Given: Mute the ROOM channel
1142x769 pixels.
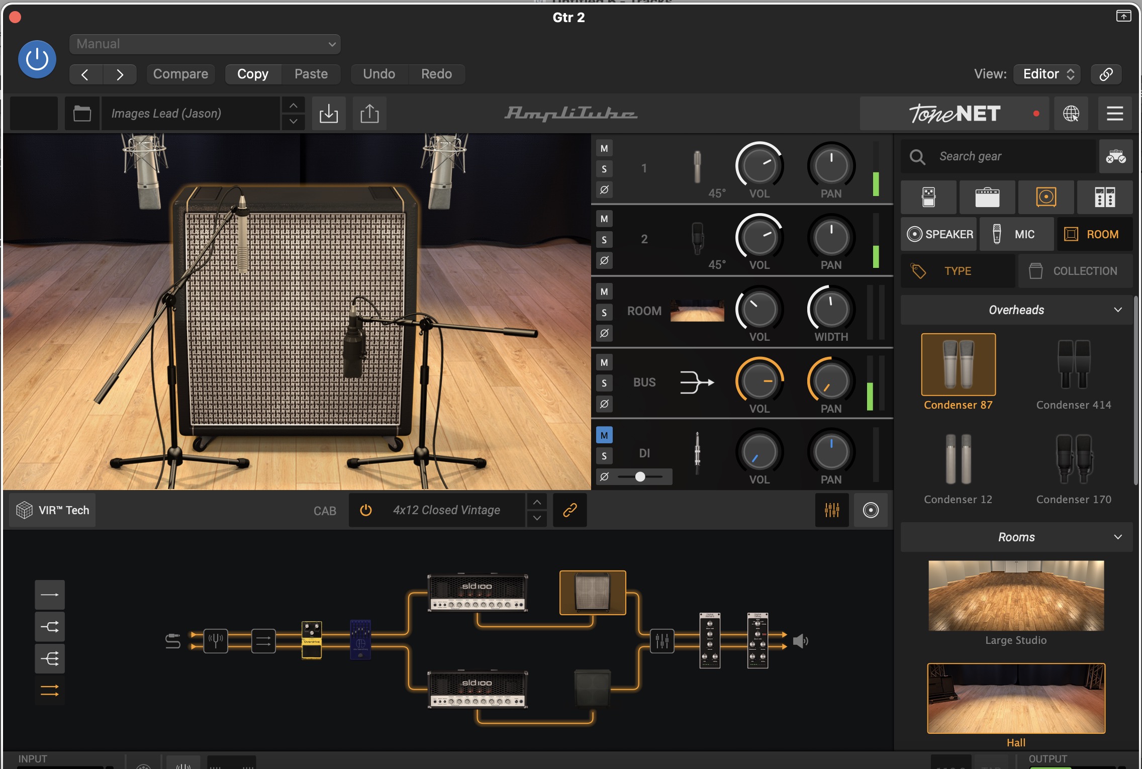Looking at the screenshot, I should coord(604,292).
